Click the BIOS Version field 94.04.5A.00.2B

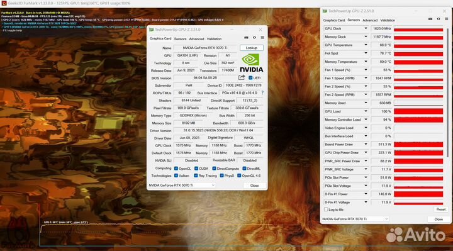pos(205,78)
